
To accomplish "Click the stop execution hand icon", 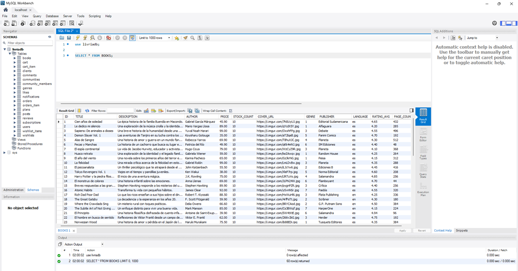I will coord(100,38).
